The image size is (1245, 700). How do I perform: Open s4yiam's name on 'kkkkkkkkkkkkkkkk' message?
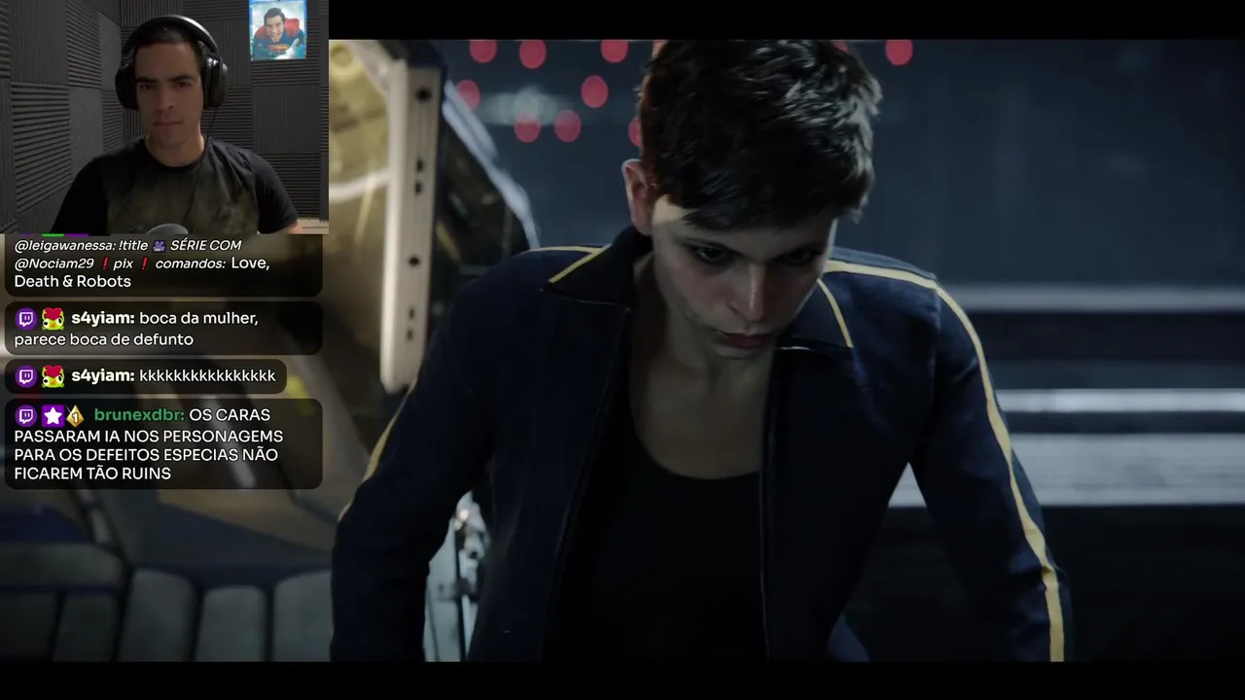[x=103, y=376]
